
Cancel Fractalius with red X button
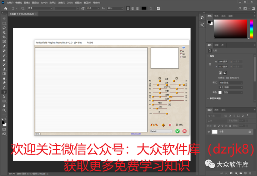point(185,131)
